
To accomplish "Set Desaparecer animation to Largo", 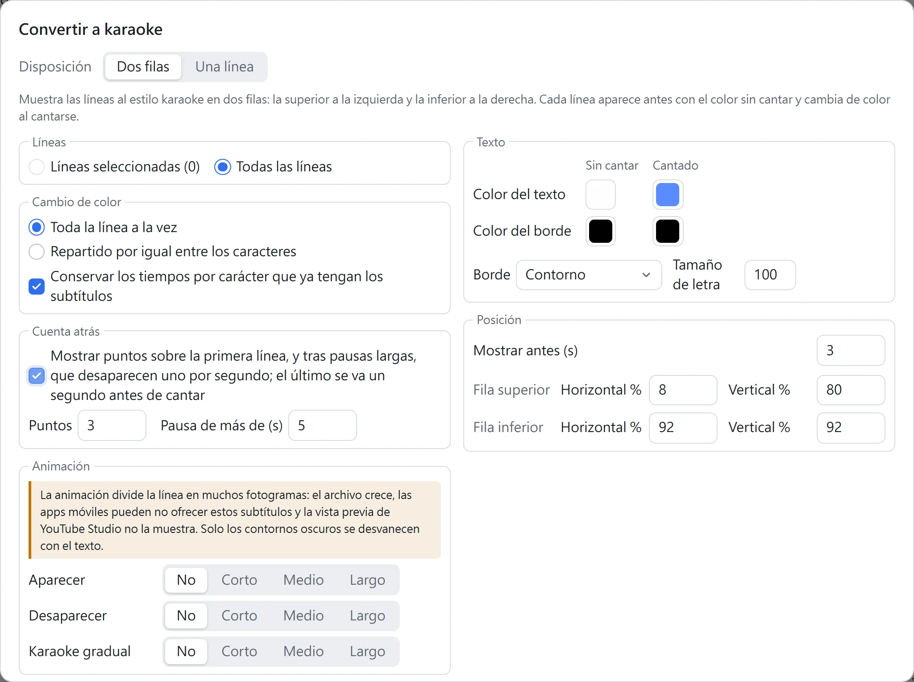I will click(367, 616).
